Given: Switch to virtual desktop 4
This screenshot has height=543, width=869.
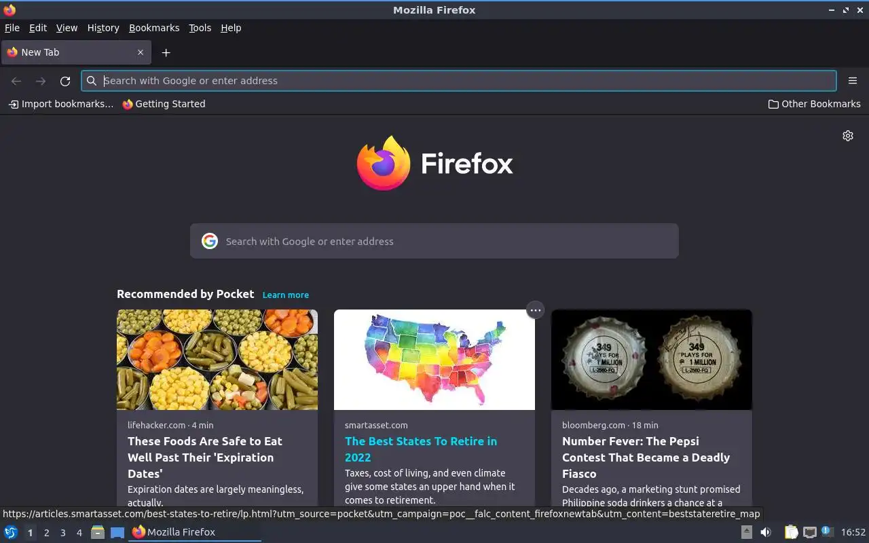Looking at the screenshot, I should click(x=79, y=533).
